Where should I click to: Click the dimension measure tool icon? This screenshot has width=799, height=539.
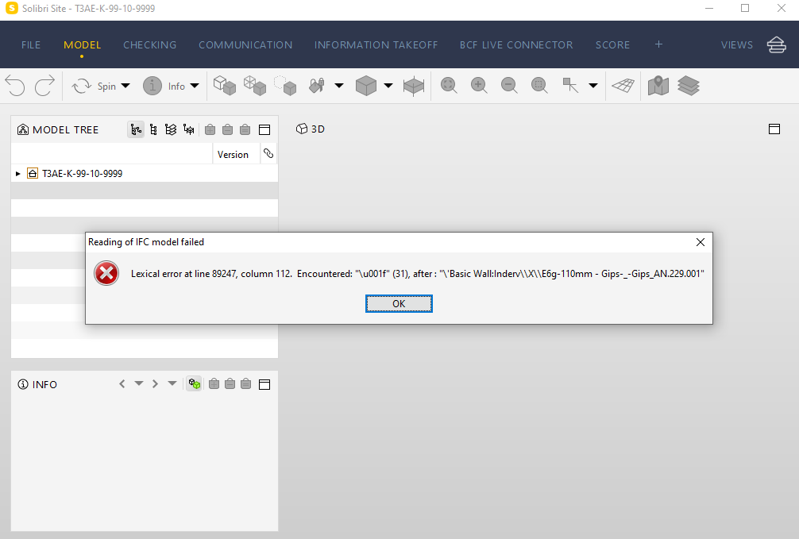[570, 85]
